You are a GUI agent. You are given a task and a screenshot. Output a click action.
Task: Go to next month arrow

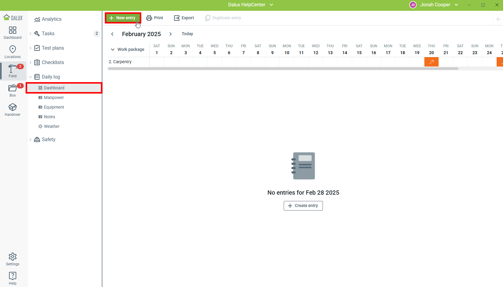pyautogui.click(x=170, y=34)
